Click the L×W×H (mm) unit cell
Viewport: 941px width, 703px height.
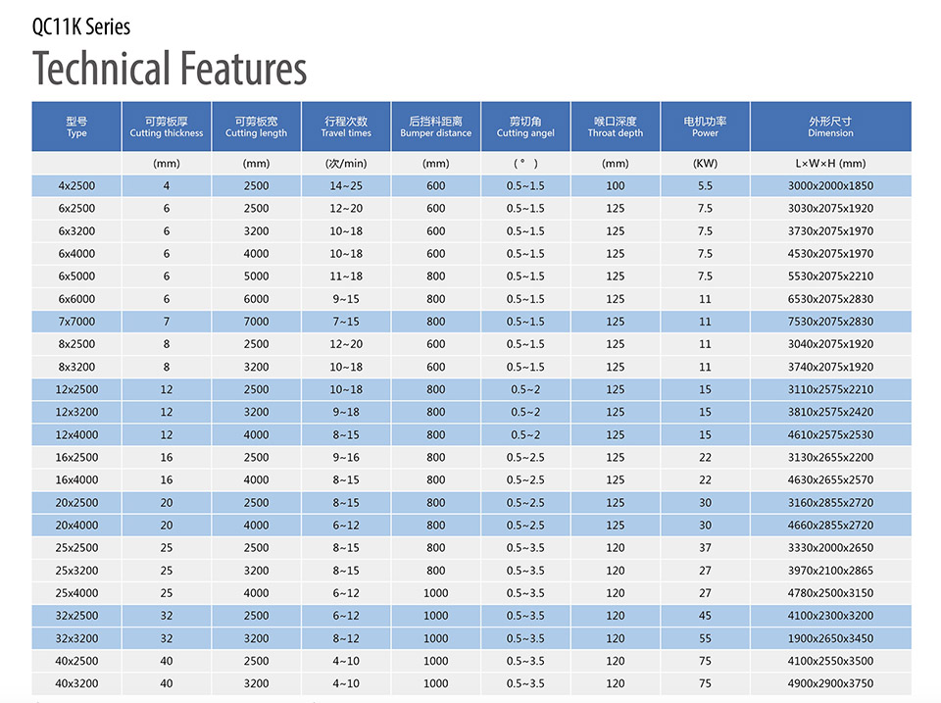click(830, 164)
